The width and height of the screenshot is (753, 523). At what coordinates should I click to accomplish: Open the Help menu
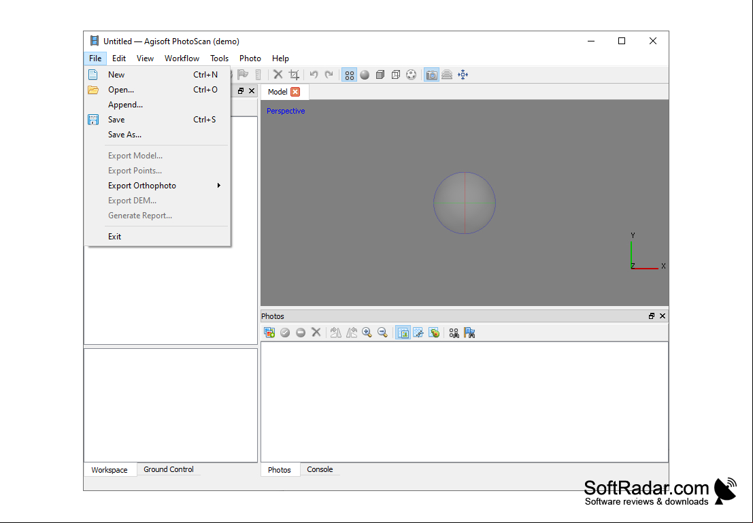click(280, 58)
